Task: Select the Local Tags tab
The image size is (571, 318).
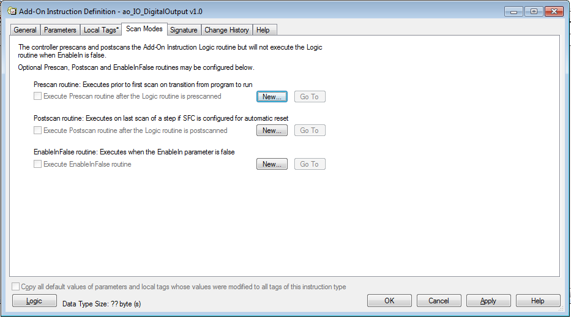Action: tap(101, 30)
